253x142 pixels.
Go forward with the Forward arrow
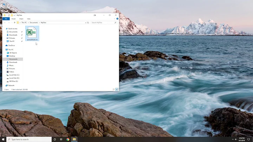click(x=9, y=22)
